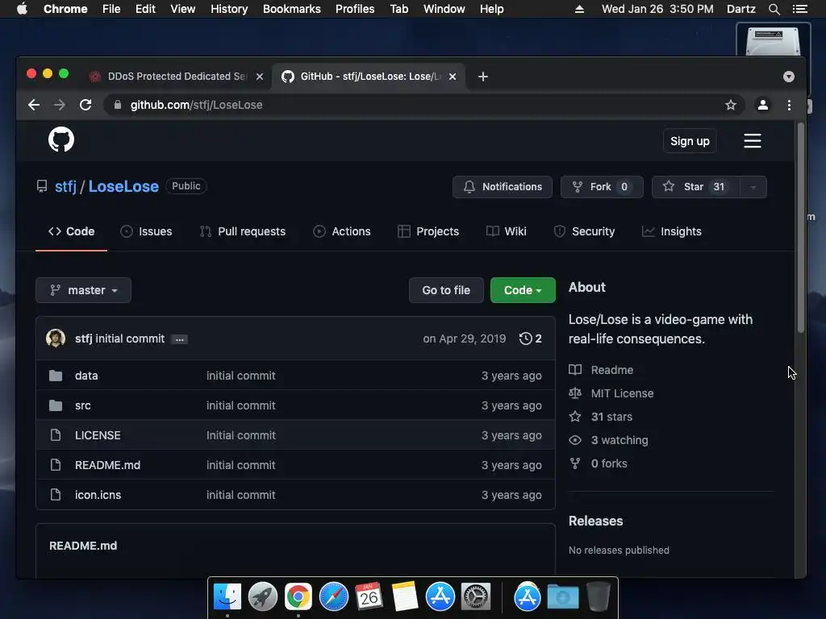This screenshot has width=826, height=619.
Task: Click stfj's avatar in commit row
Action: 56,338
